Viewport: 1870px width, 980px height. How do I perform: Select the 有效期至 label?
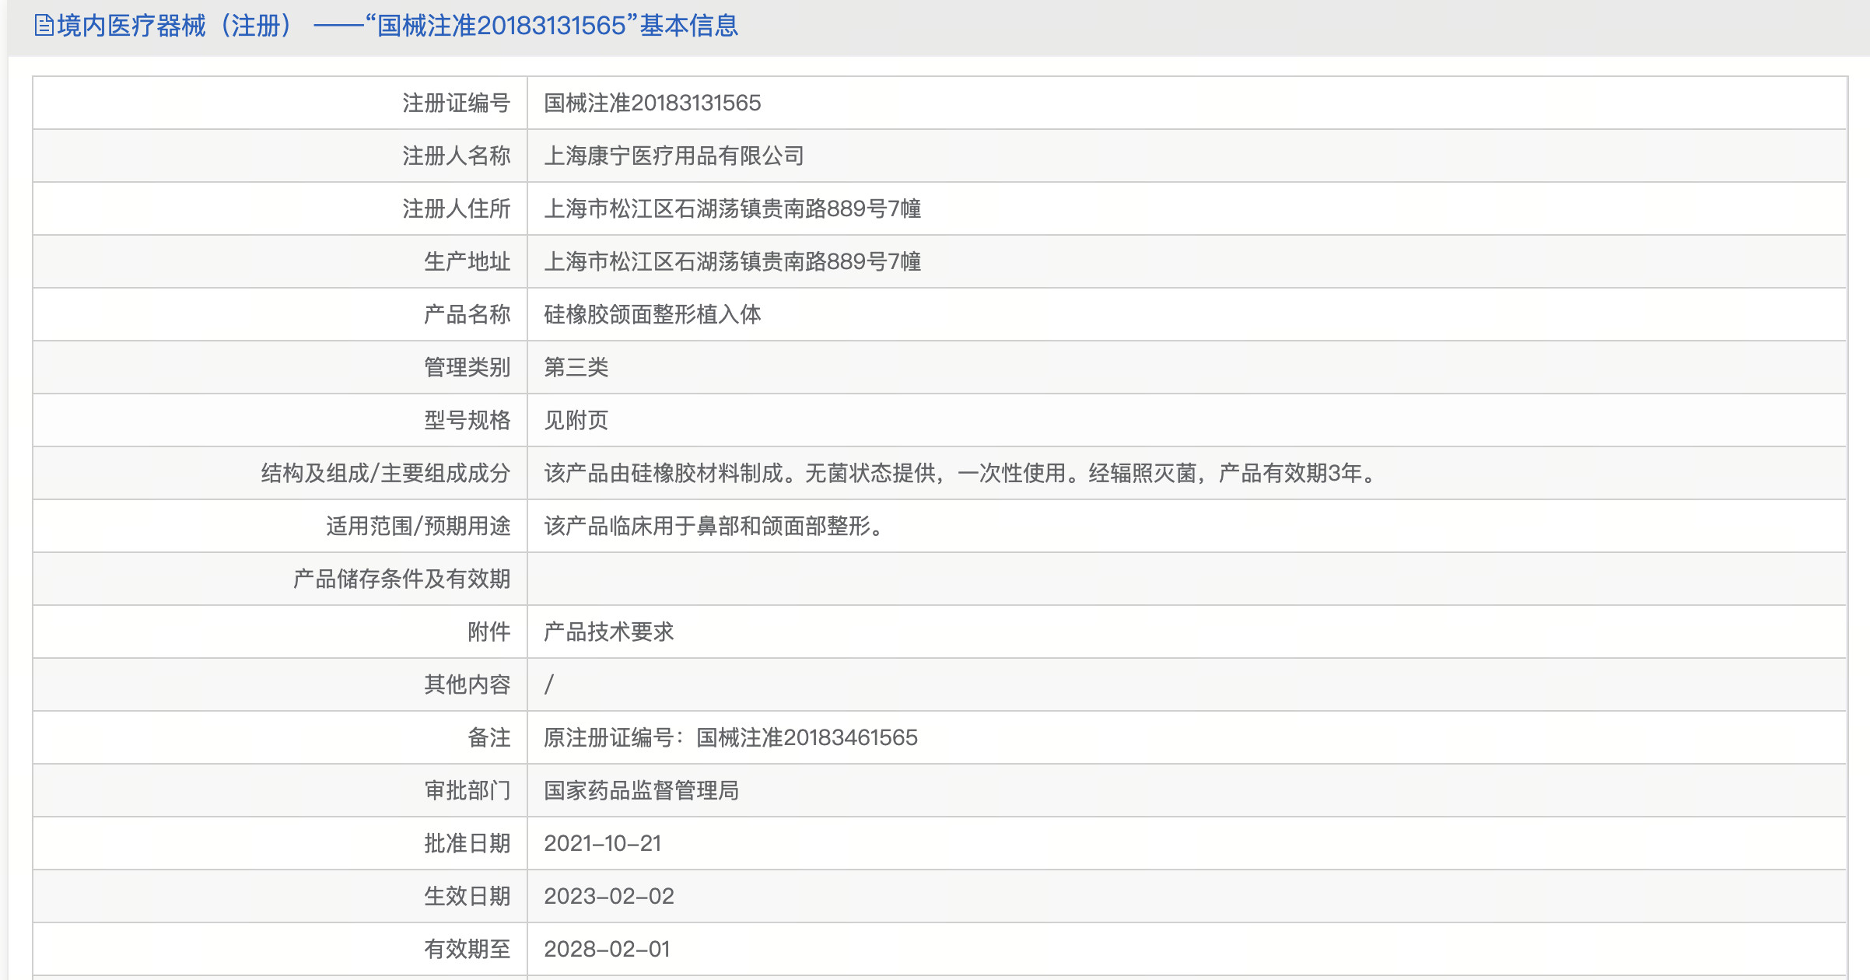(x=467, y=949)
